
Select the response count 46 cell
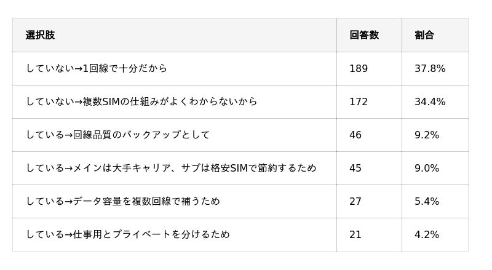(x=355, y=135)
